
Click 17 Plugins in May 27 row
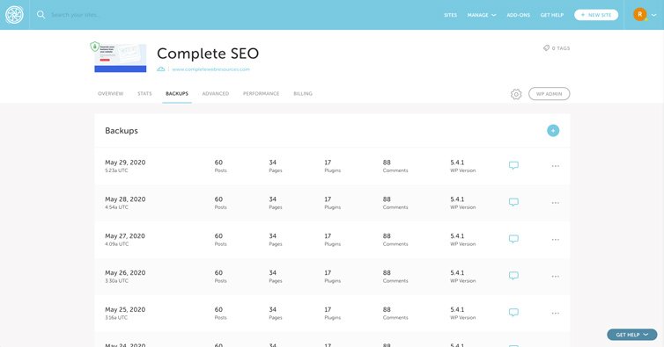(332, 239)
